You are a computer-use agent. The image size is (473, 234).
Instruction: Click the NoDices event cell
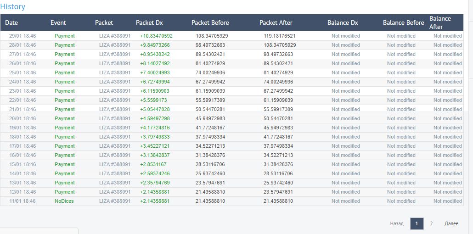coord(64,201)
